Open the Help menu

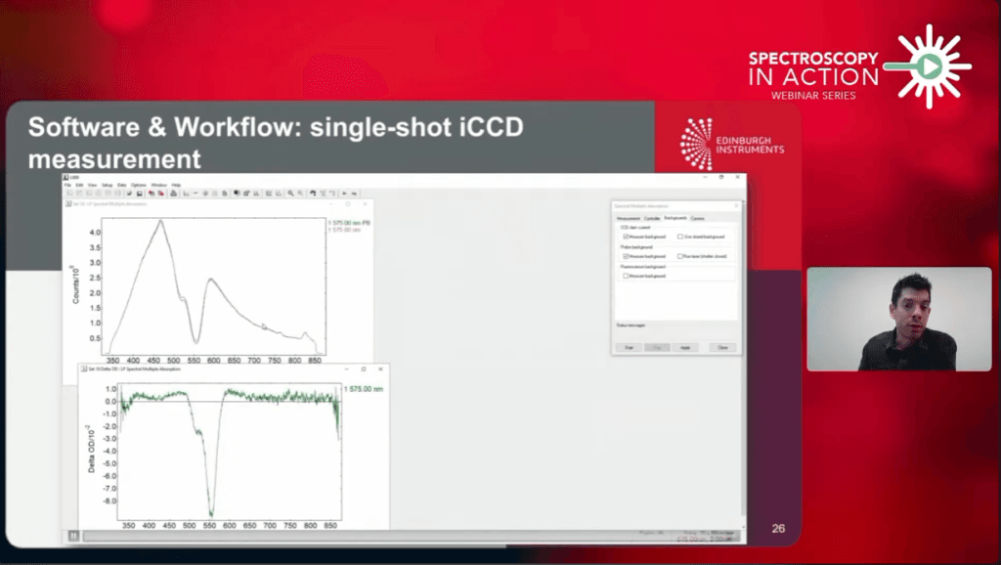pos(176,185)
